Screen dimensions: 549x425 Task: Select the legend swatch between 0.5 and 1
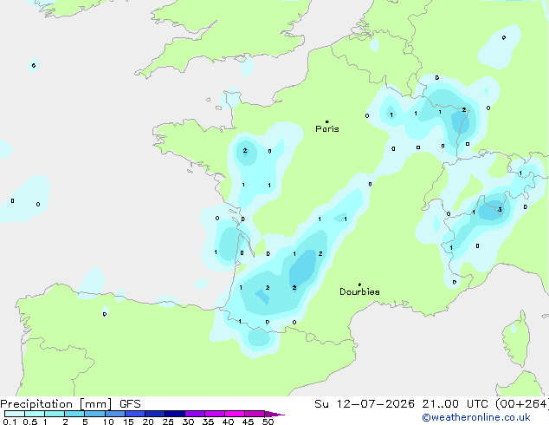point(35,414)
